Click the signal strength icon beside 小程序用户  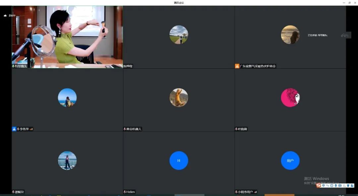tap(256, 192)
